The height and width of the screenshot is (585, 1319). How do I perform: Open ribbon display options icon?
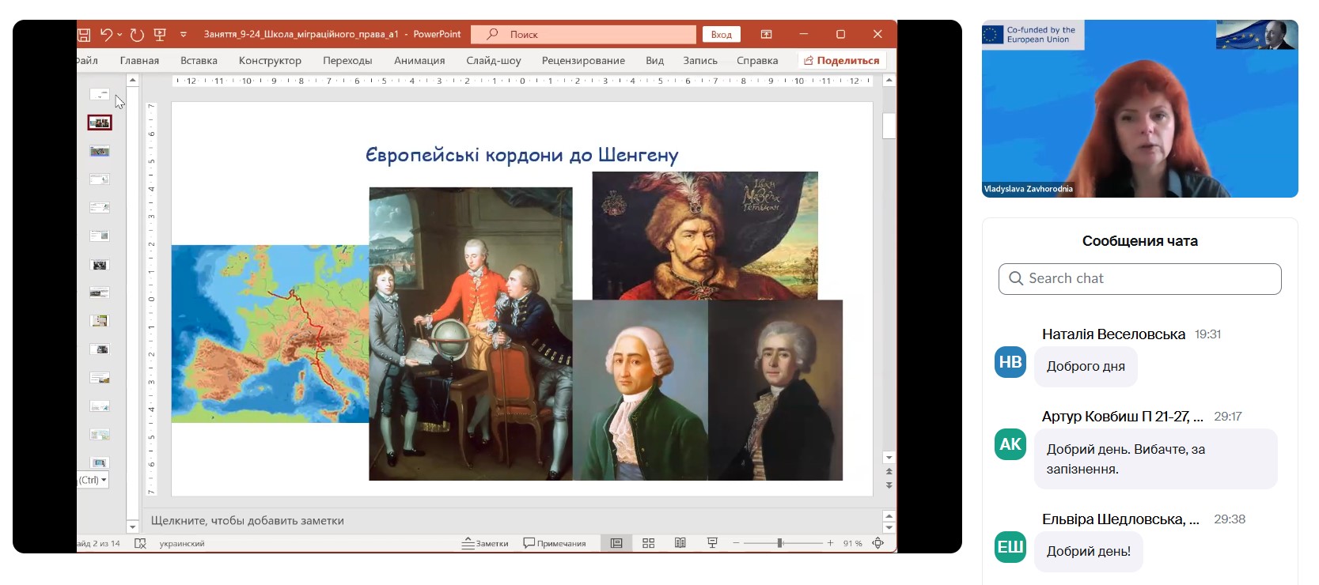tap(766, 34)
